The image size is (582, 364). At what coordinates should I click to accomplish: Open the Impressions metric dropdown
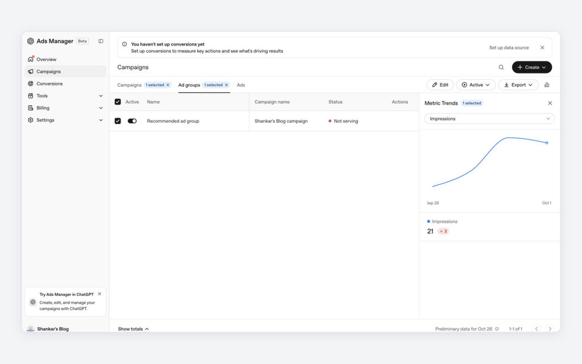pyautogui.click(x=489, y=119)
